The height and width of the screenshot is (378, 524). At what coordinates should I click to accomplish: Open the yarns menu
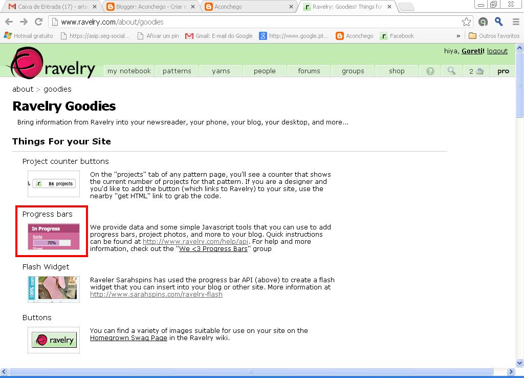221,71
